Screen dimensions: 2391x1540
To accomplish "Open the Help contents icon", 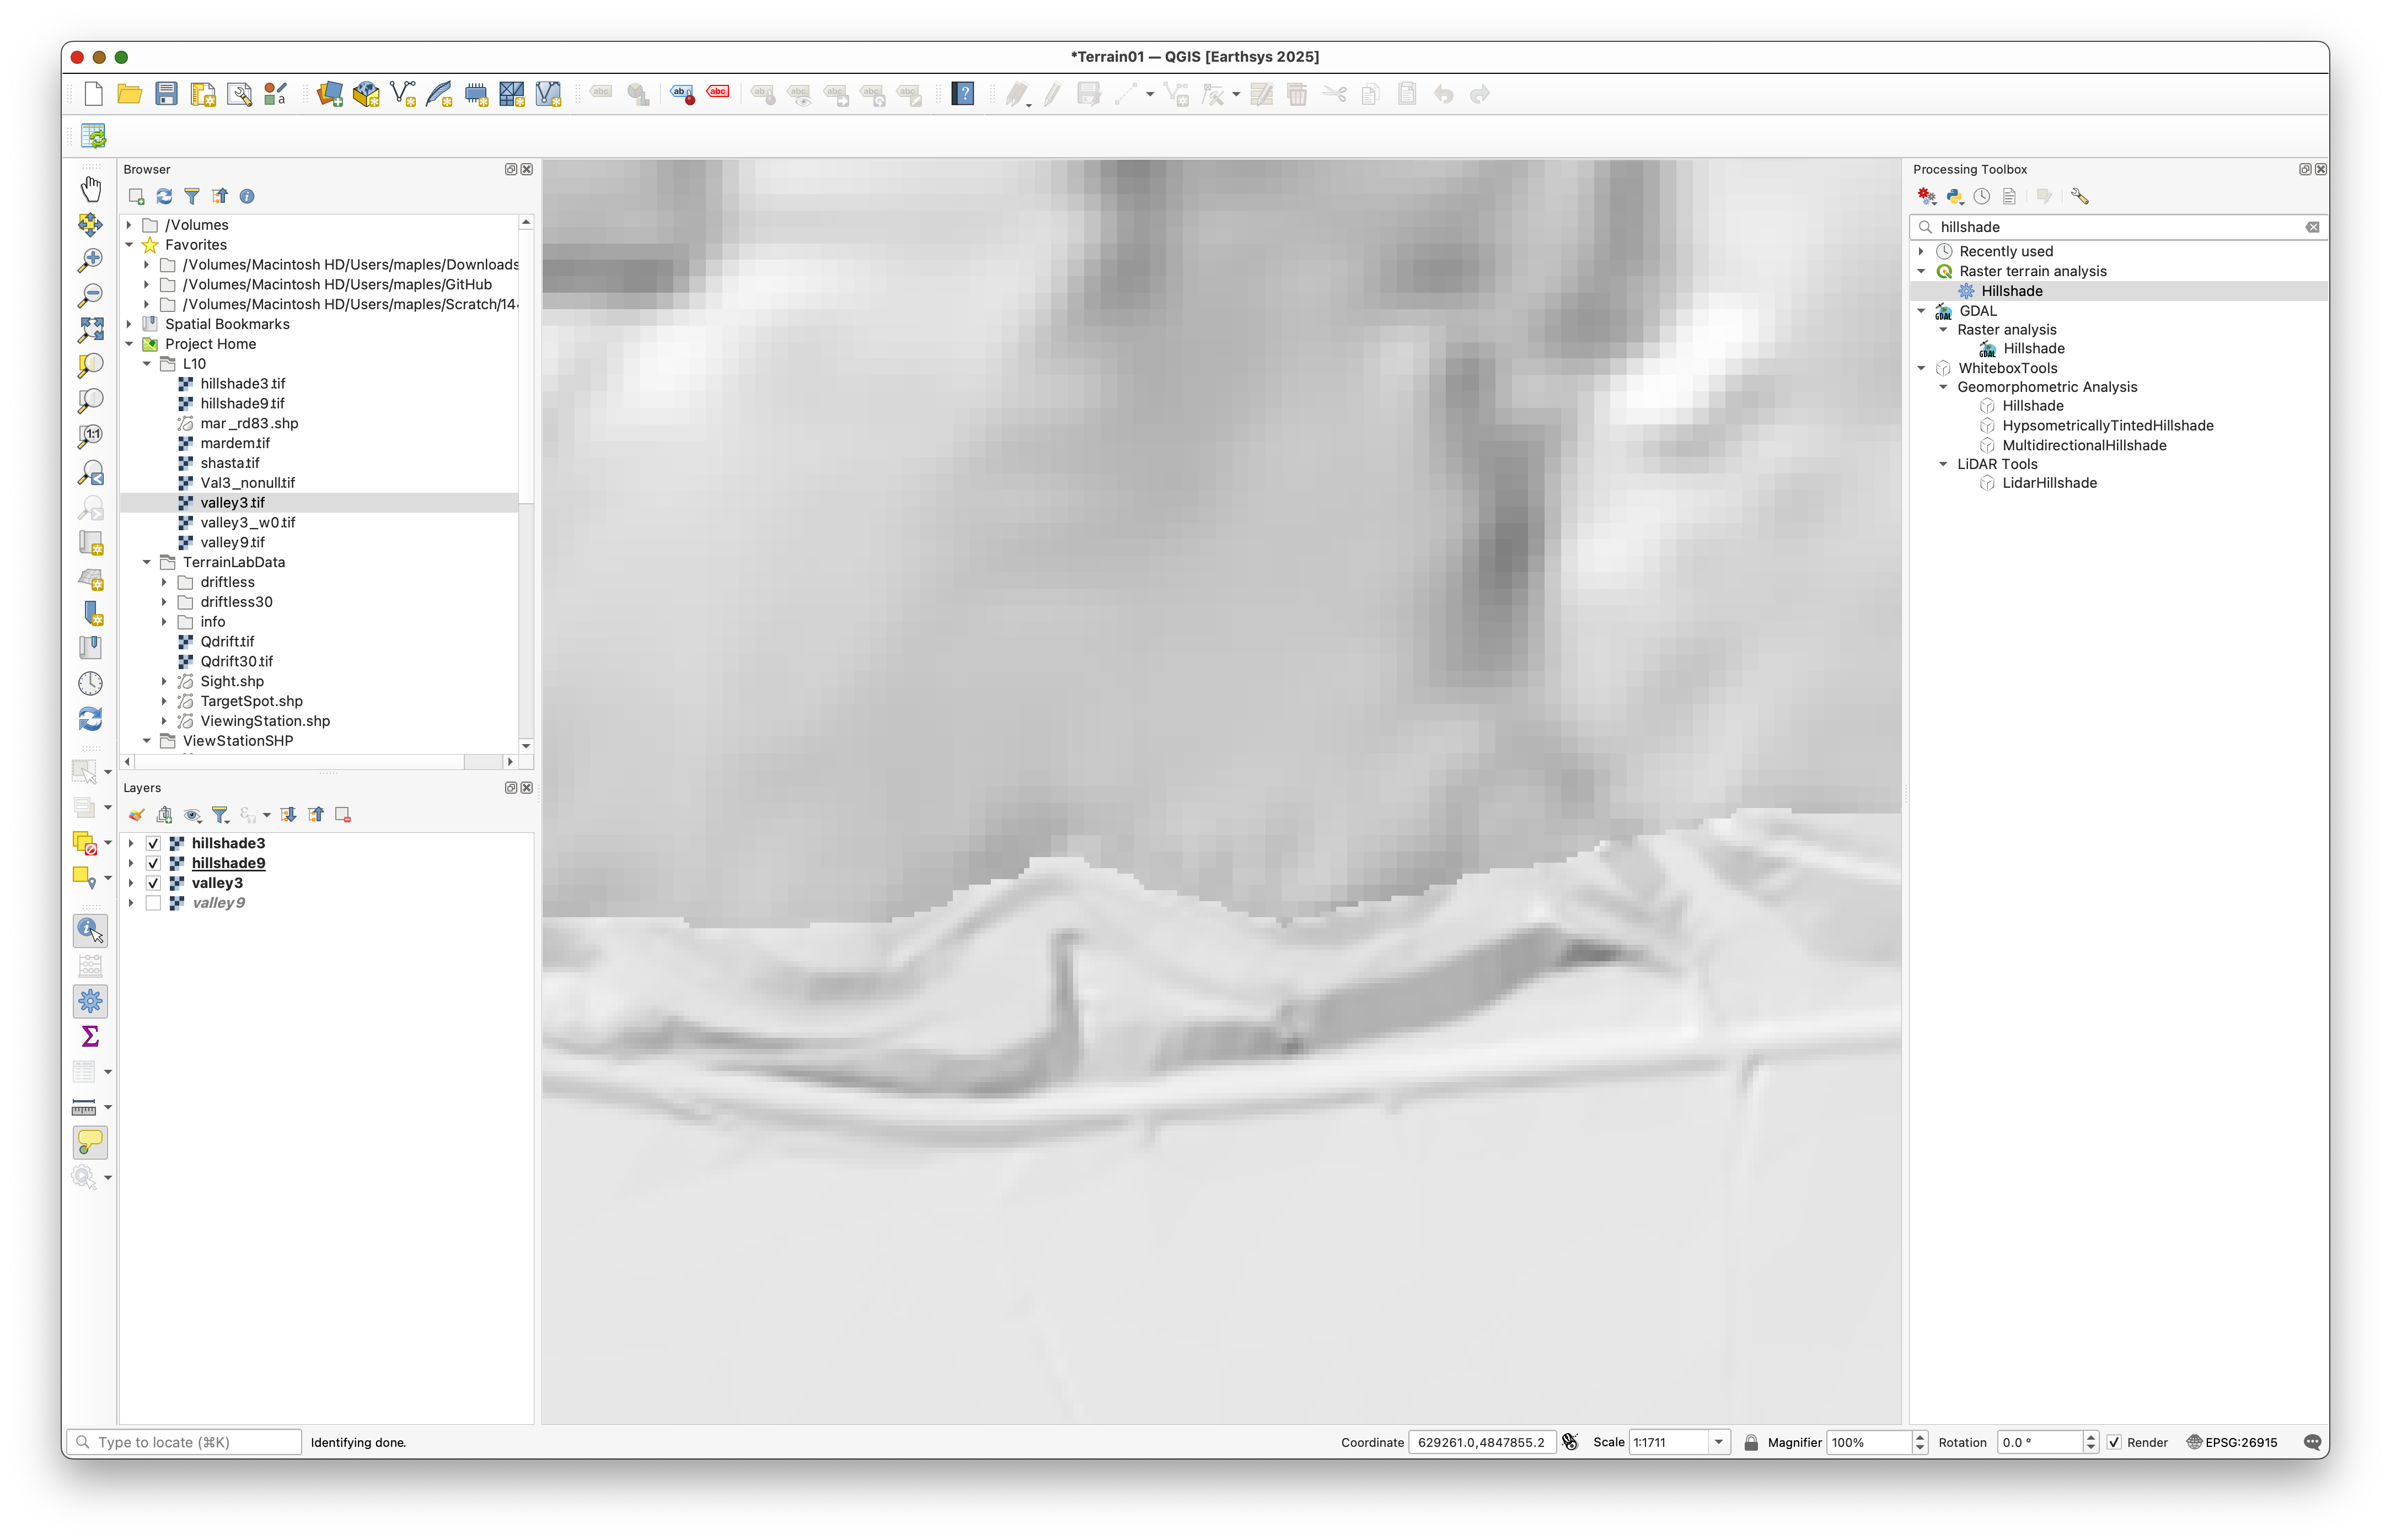I will click(x=962, y=94).
